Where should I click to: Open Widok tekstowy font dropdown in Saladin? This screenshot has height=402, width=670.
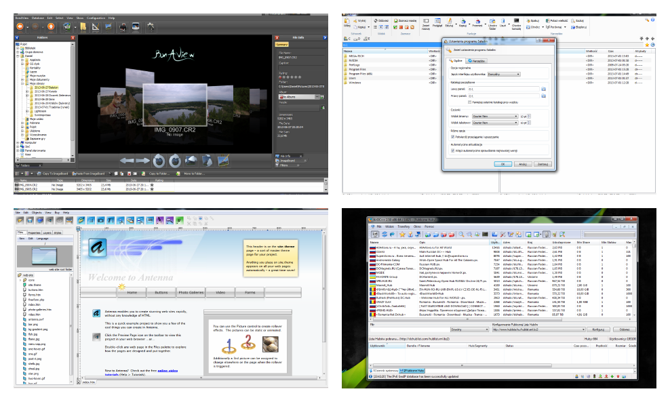[495, 123]
